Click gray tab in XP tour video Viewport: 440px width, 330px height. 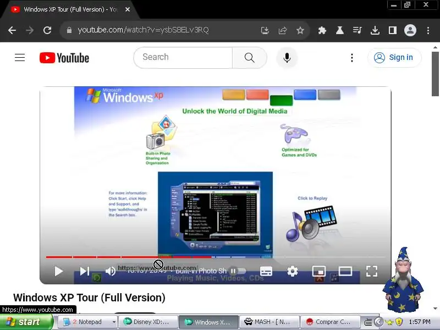click(329, 95)
